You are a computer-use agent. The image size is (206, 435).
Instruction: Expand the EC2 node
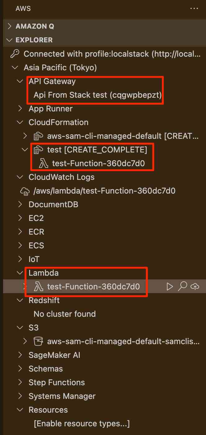20,218
